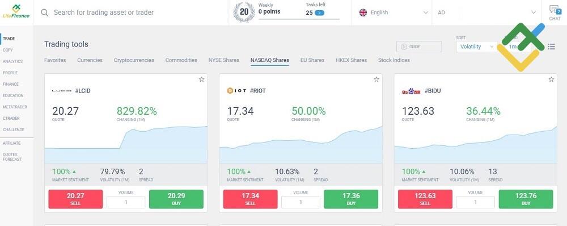
Task: Select the Currencies tab
Action: [x=90, y=60]
